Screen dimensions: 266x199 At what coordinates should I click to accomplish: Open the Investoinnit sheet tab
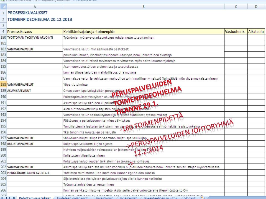104,198
